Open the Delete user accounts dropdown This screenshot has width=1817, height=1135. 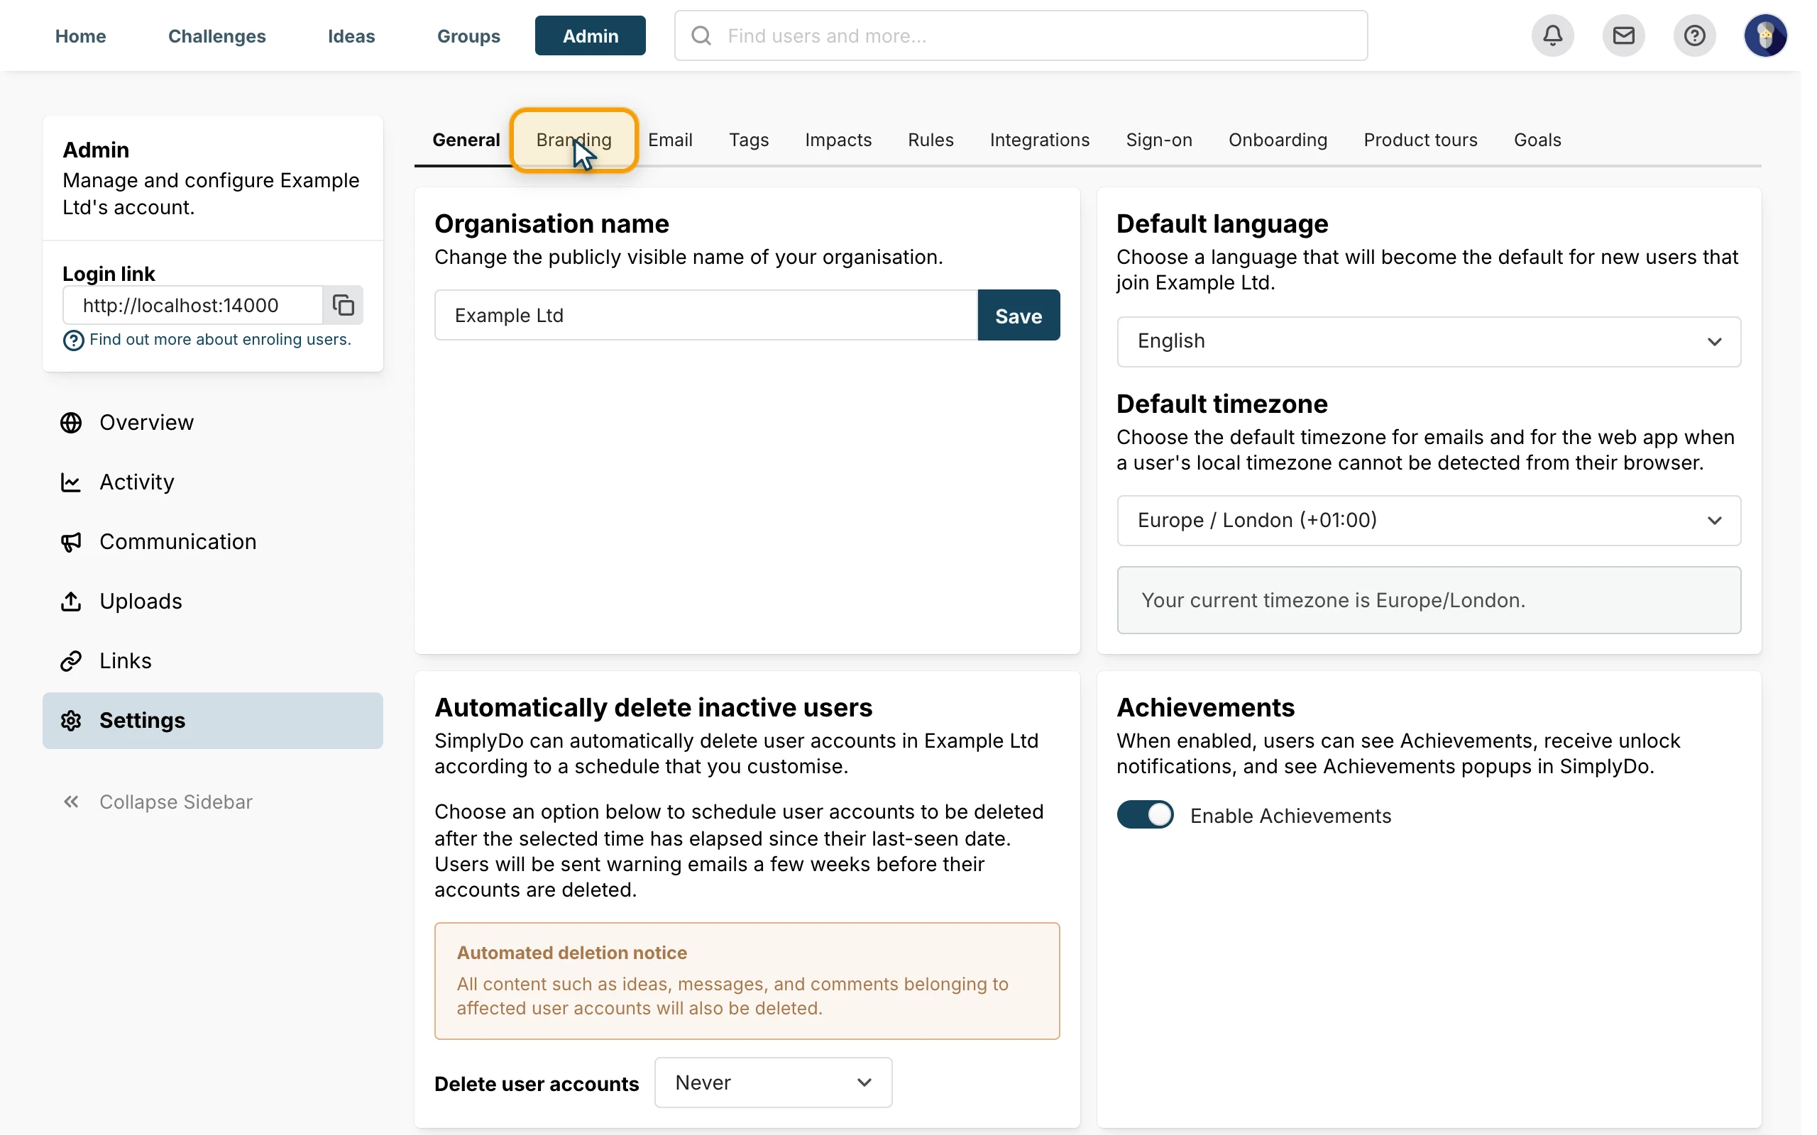[x=774, y=1083]
